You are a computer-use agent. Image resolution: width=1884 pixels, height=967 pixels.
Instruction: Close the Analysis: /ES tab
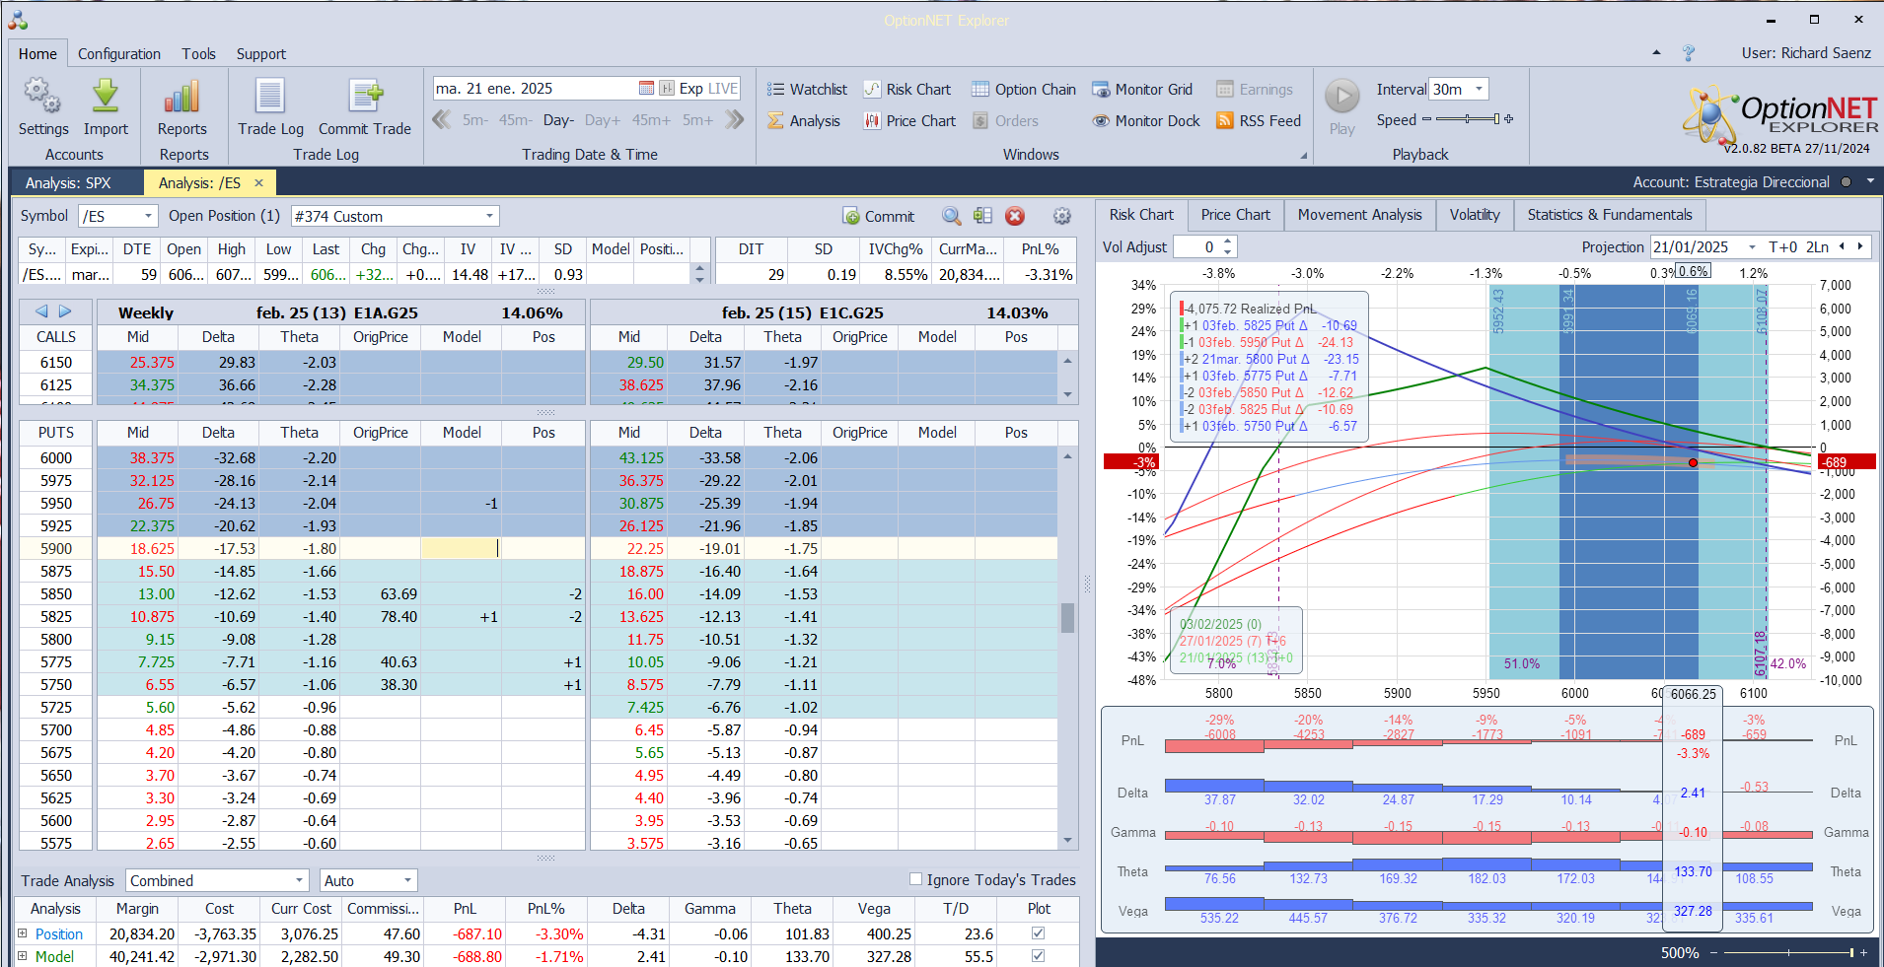click(258, 182)
